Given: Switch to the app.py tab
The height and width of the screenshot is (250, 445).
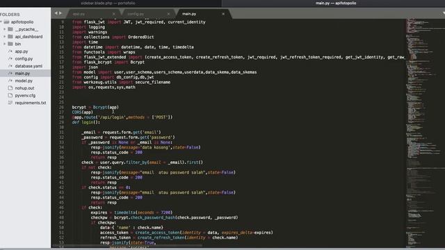Looking at the screenshot, I should (x=79, y=14).
